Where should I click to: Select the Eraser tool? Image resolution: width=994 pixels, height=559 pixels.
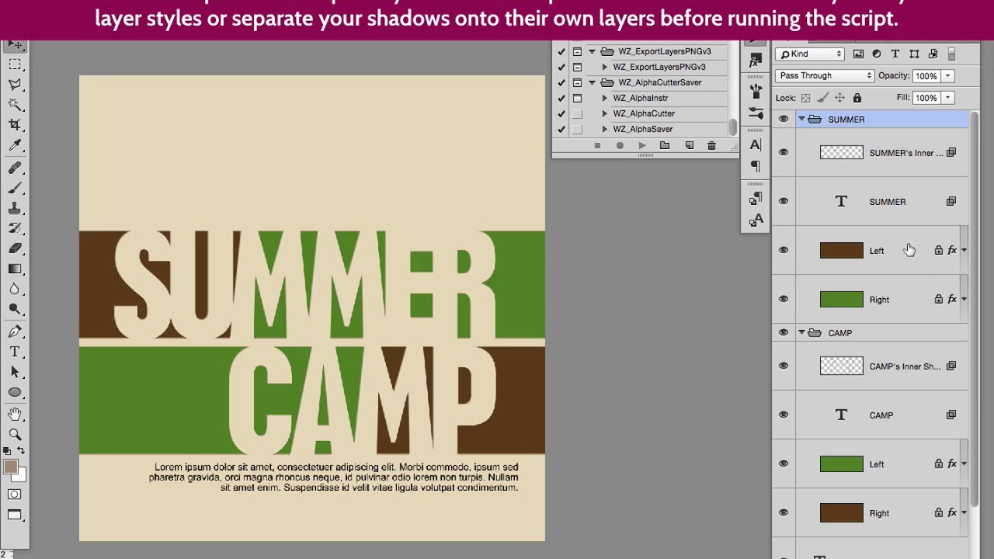coord(15,249)
